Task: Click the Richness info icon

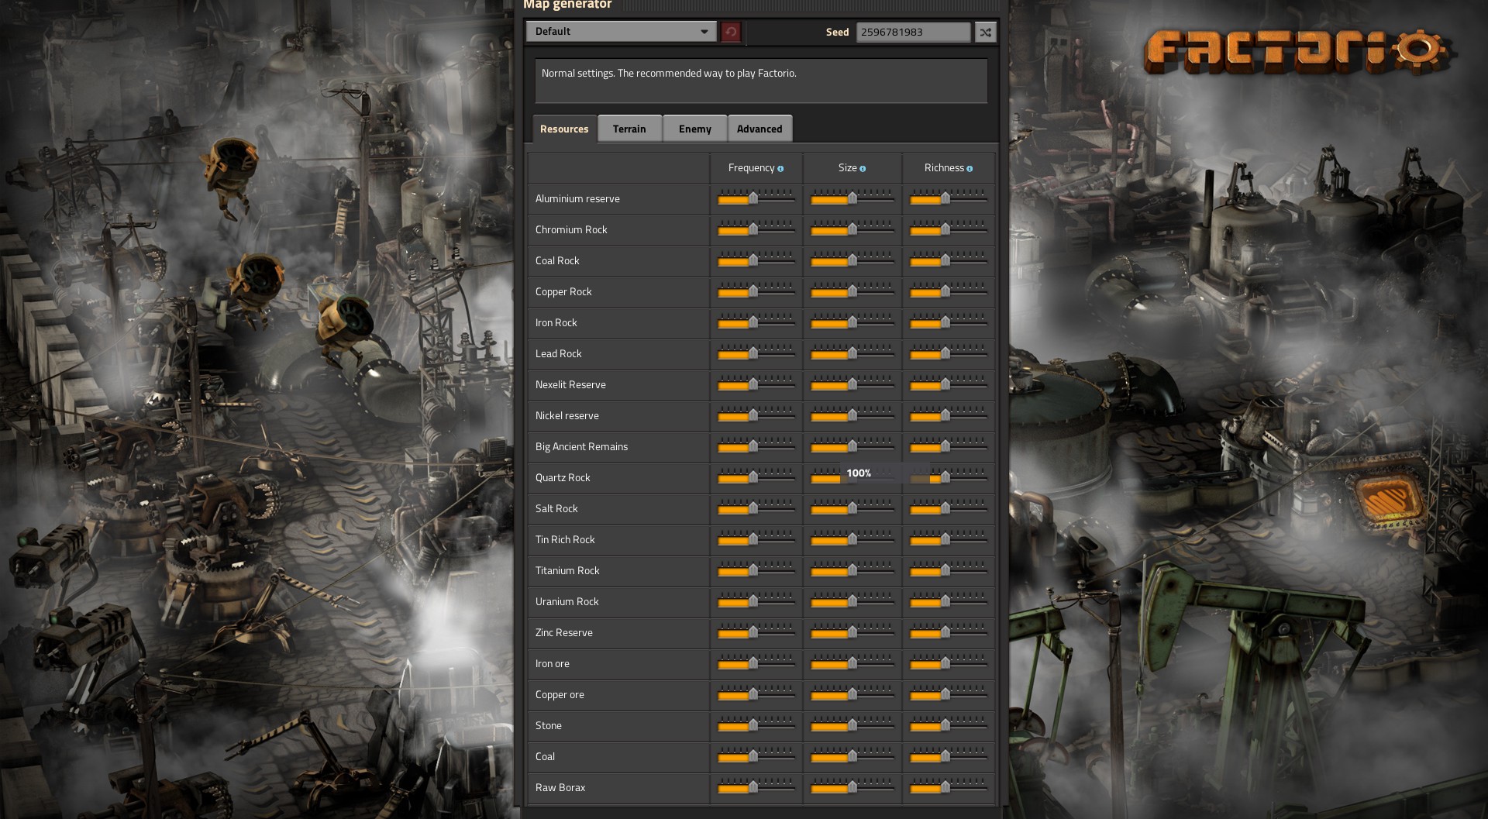Action: click(x=970, y=169)
